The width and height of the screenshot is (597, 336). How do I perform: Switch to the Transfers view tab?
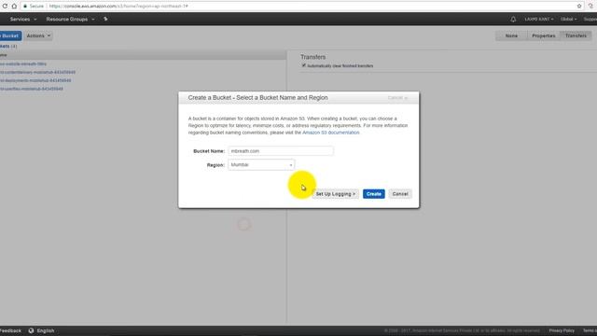point(576,35)
